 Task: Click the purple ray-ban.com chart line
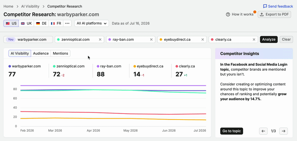[x=113, y=85]
